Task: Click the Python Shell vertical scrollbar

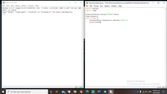Action: click(x=82, y=46)
